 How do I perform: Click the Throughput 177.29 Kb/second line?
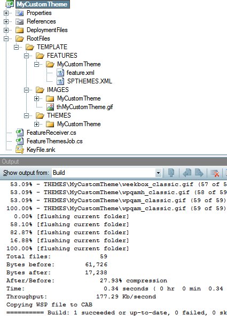[81, 297]
